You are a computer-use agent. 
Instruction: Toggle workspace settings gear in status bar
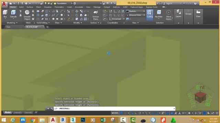189,113
